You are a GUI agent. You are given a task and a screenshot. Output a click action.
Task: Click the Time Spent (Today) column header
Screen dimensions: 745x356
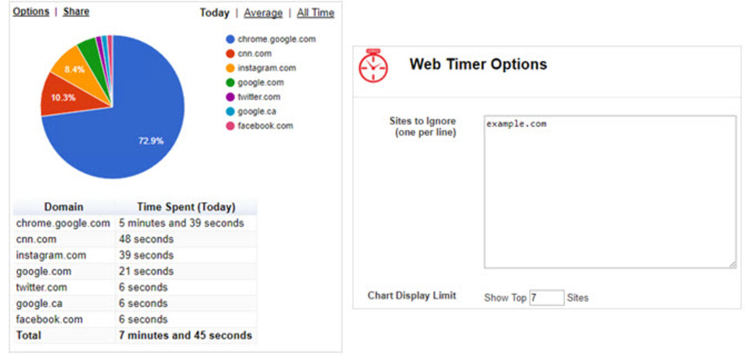point(185,207)
